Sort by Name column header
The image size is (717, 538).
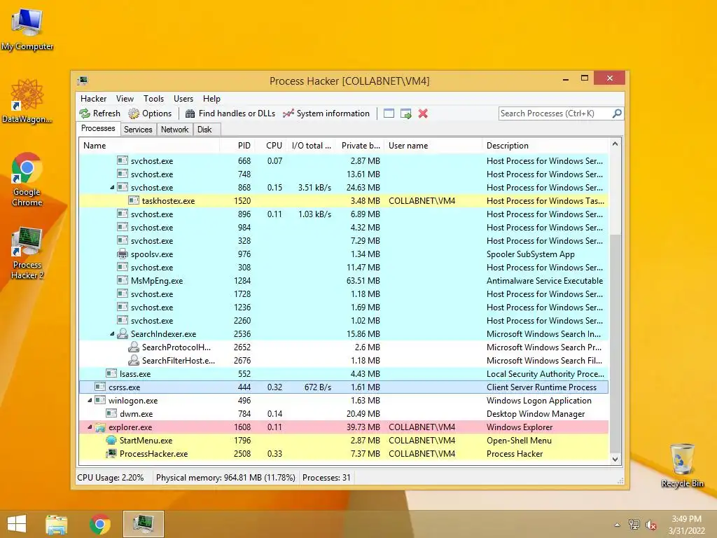[149, 146]
